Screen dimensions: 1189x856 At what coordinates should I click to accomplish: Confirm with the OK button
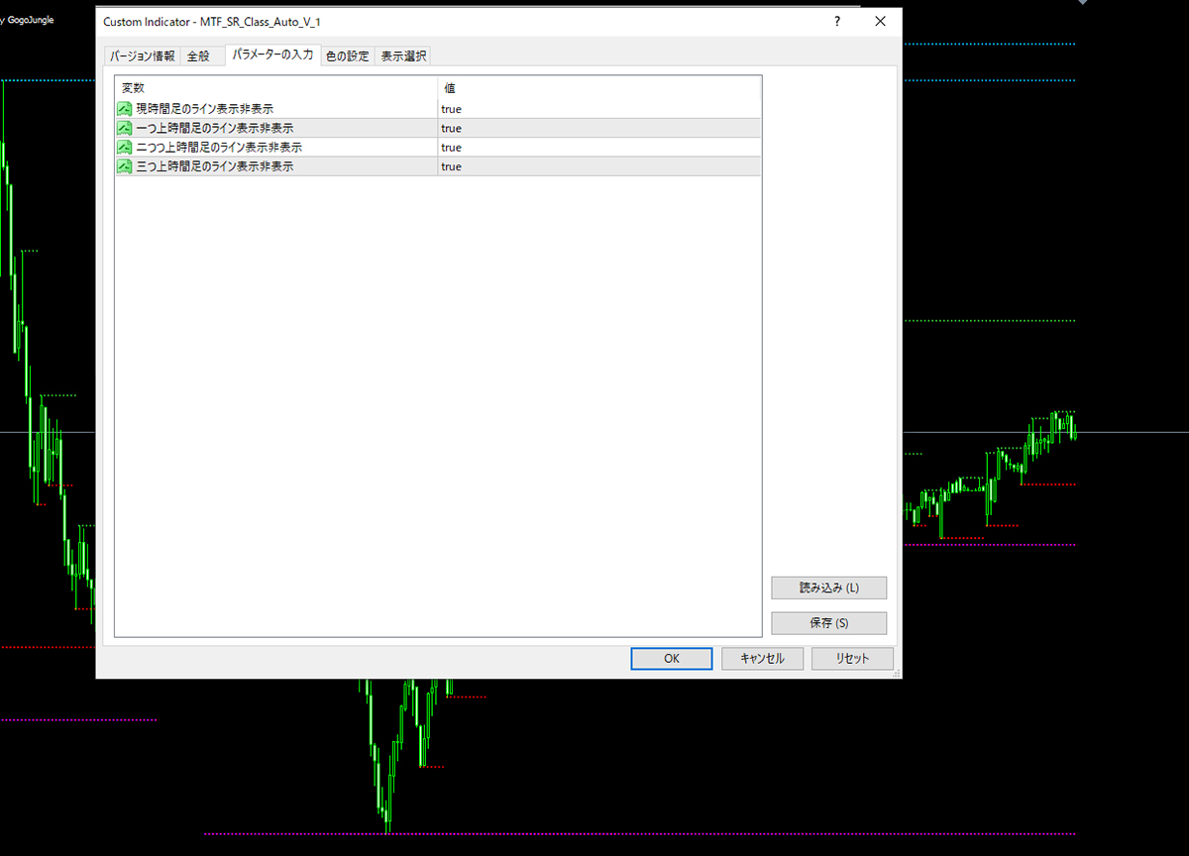672,659
